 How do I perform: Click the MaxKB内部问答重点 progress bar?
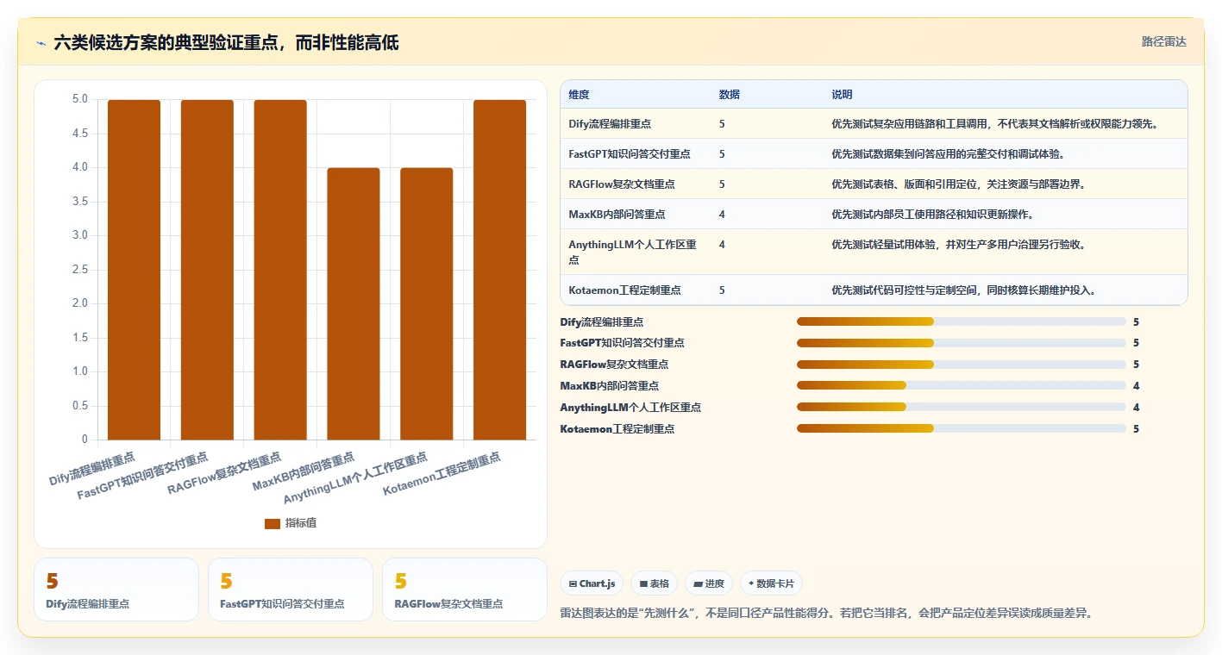(962, 385)
